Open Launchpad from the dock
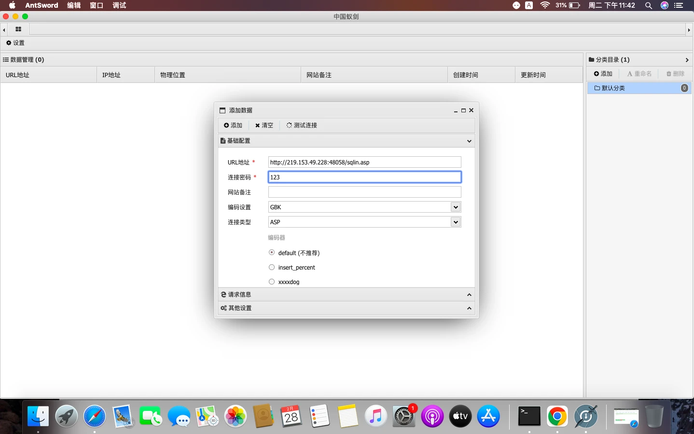 tap(66, 416)
